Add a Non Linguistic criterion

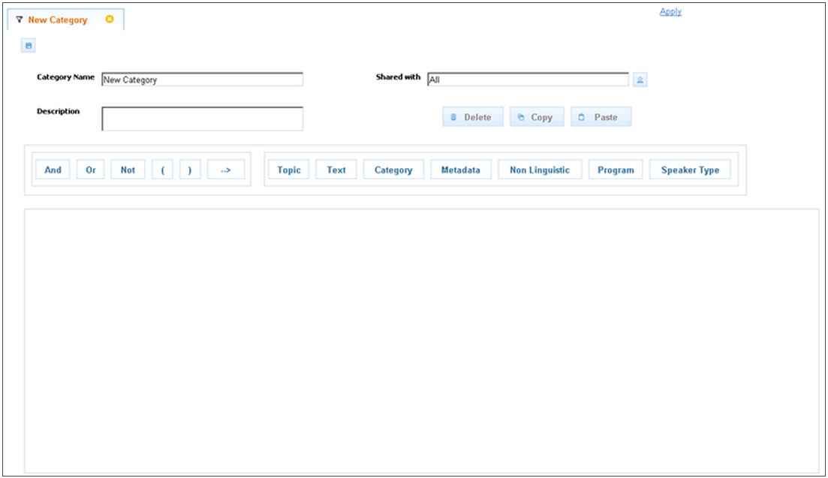pos(540,169)
